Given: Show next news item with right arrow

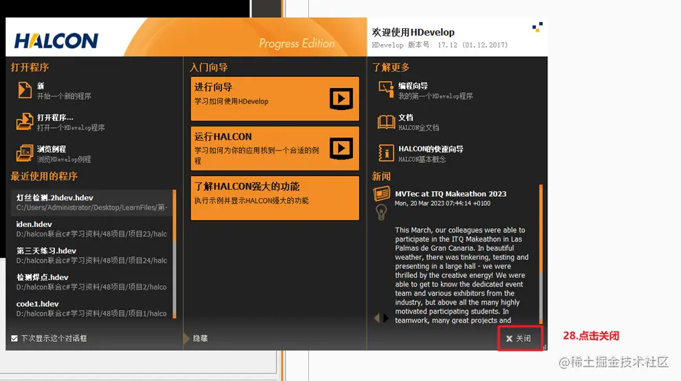Looking at the screenshot, I should [386, 318].
